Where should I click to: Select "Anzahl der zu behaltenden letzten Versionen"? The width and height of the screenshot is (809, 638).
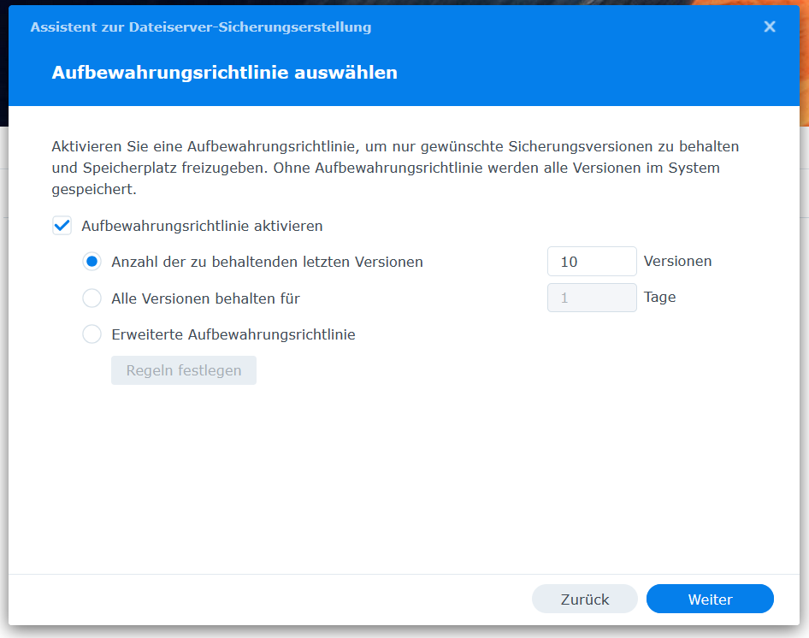[x=92, y=261]
